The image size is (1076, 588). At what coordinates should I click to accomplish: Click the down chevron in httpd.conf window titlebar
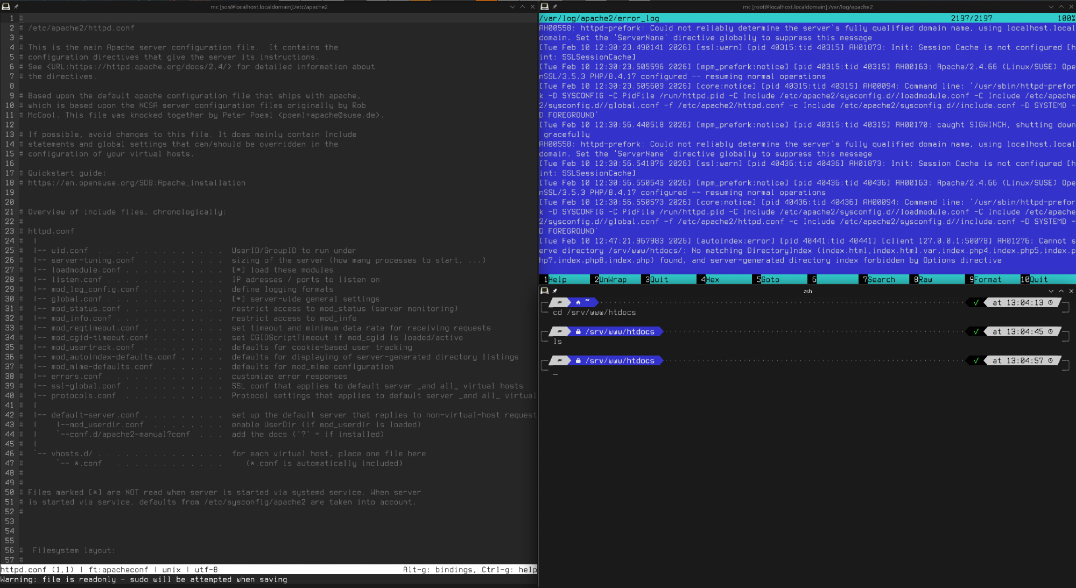point(512,7)
